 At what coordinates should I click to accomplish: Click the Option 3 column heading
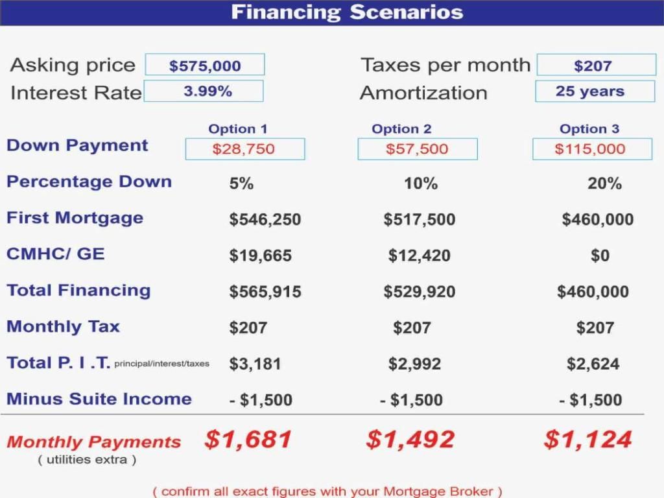[x=589, y=128]
